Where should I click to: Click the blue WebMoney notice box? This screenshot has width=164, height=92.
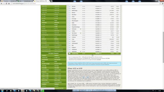[94, 64]
